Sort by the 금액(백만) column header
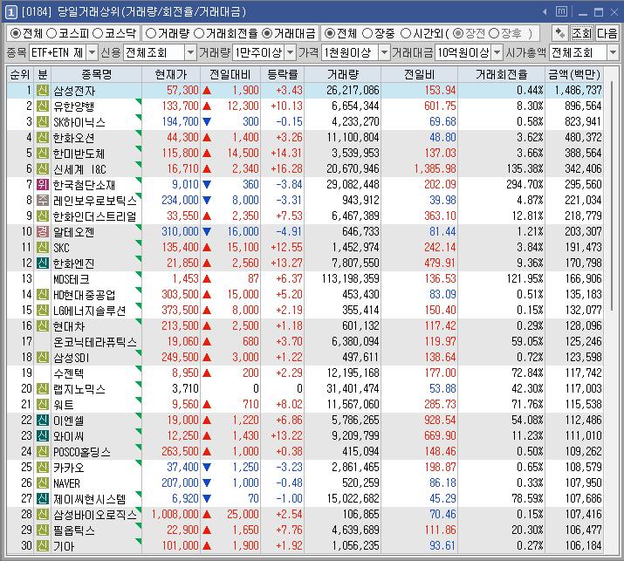The width and height of the screenshot is (624, 561). point(574,74)
